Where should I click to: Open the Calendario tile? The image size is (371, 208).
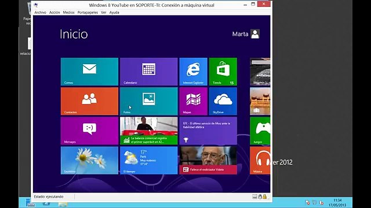coord(148,72)
